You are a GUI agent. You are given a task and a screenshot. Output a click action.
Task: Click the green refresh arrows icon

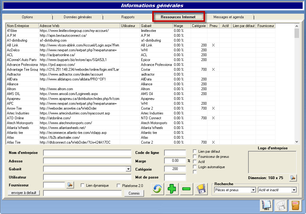157,189
